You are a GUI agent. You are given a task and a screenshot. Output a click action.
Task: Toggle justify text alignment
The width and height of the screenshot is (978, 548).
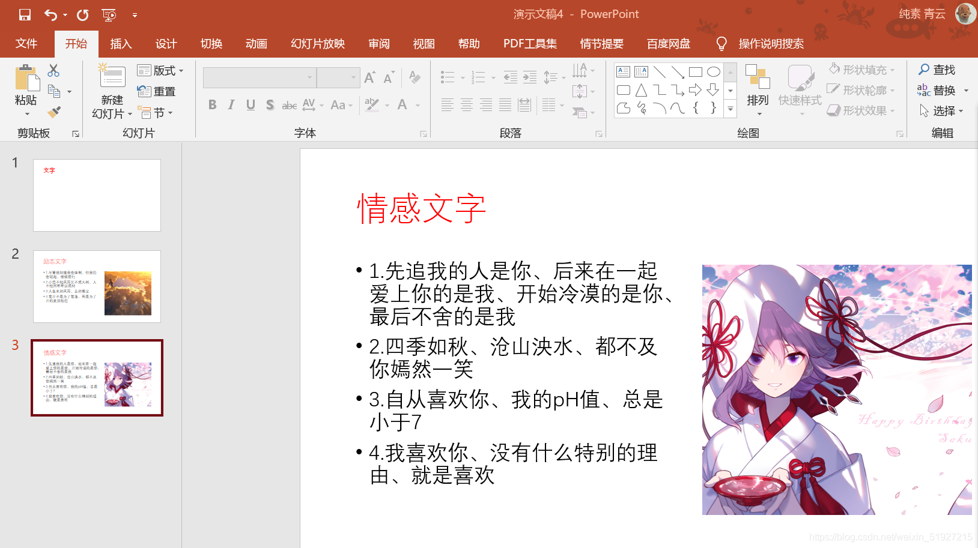[505, 105]
